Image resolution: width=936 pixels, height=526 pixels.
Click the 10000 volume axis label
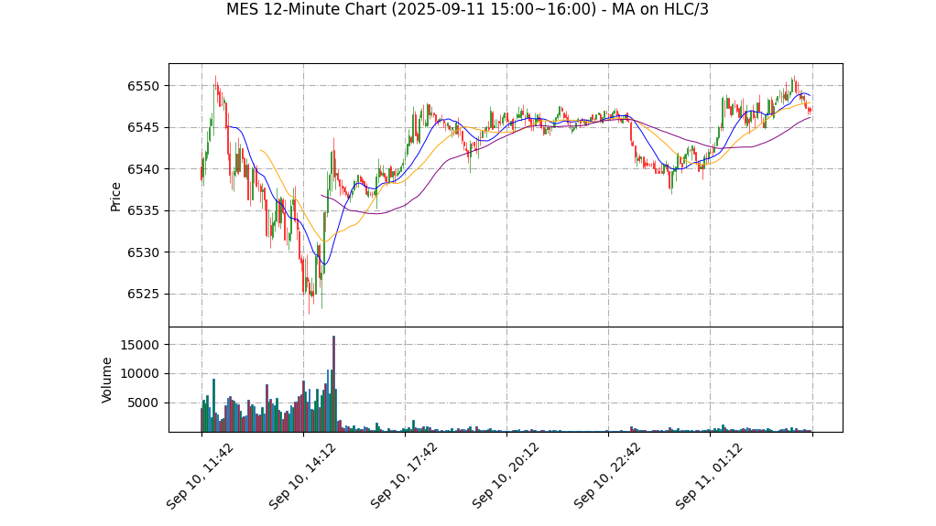(139, 374)
